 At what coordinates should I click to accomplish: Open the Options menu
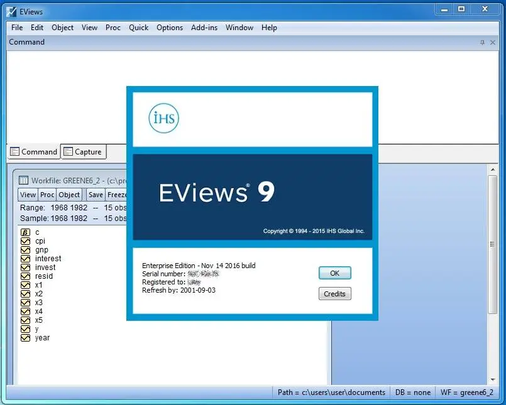tap(170, 28)
